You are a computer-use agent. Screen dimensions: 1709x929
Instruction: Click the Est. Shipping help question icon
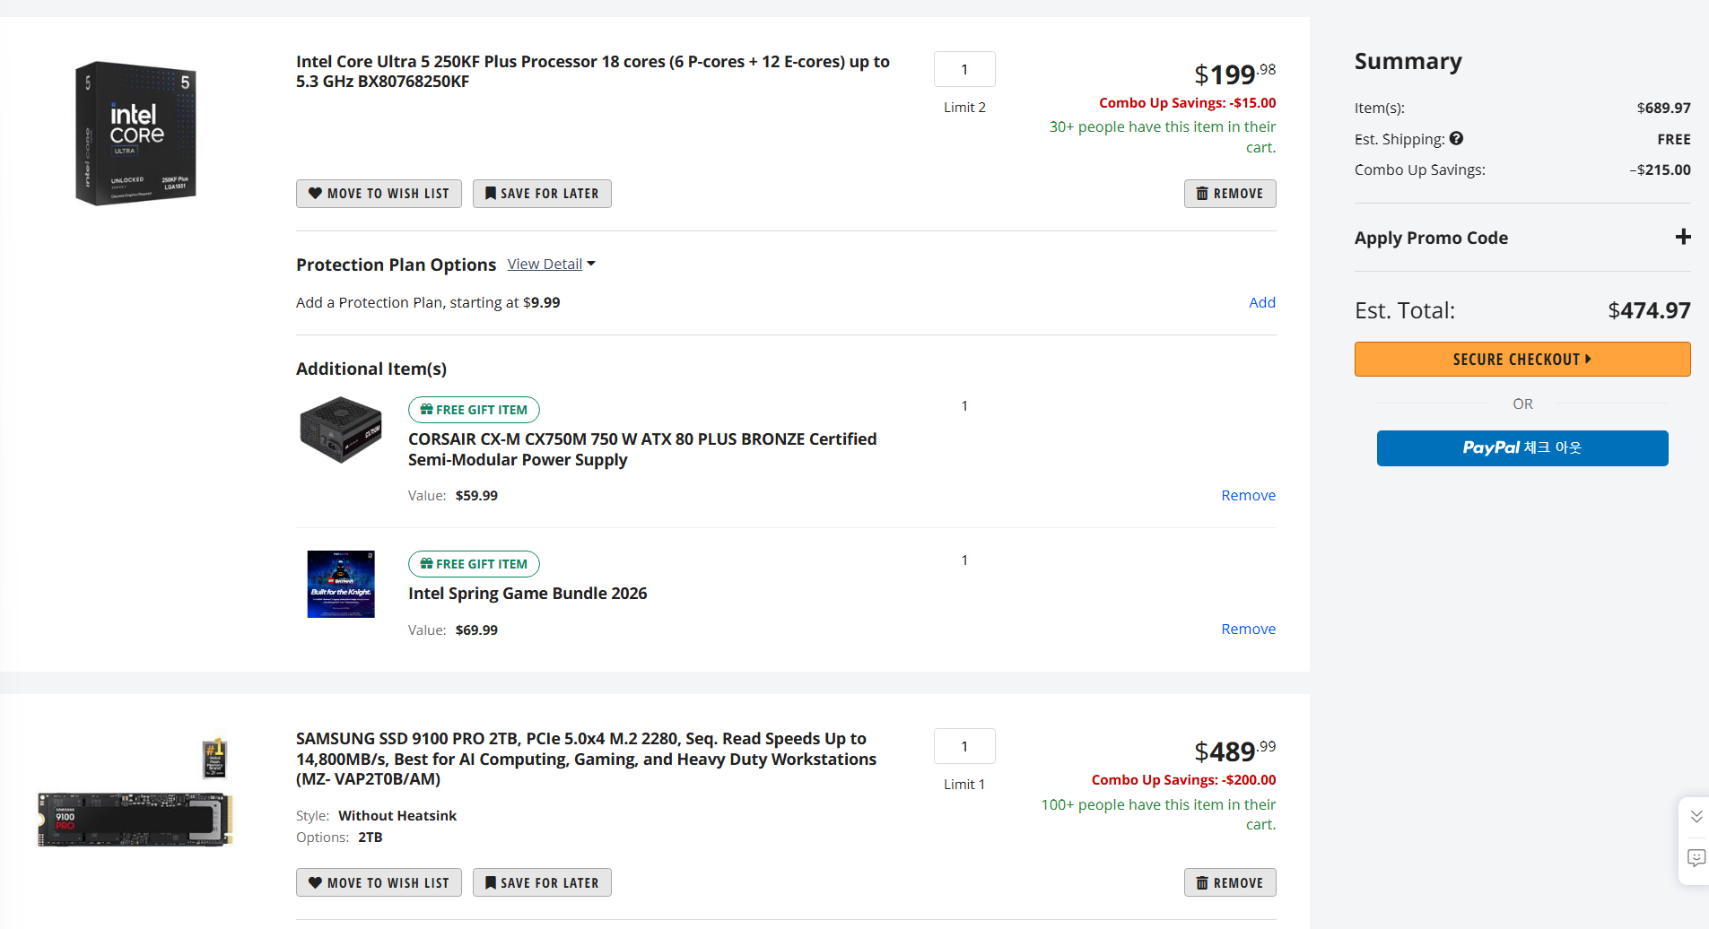(1456, 138)
